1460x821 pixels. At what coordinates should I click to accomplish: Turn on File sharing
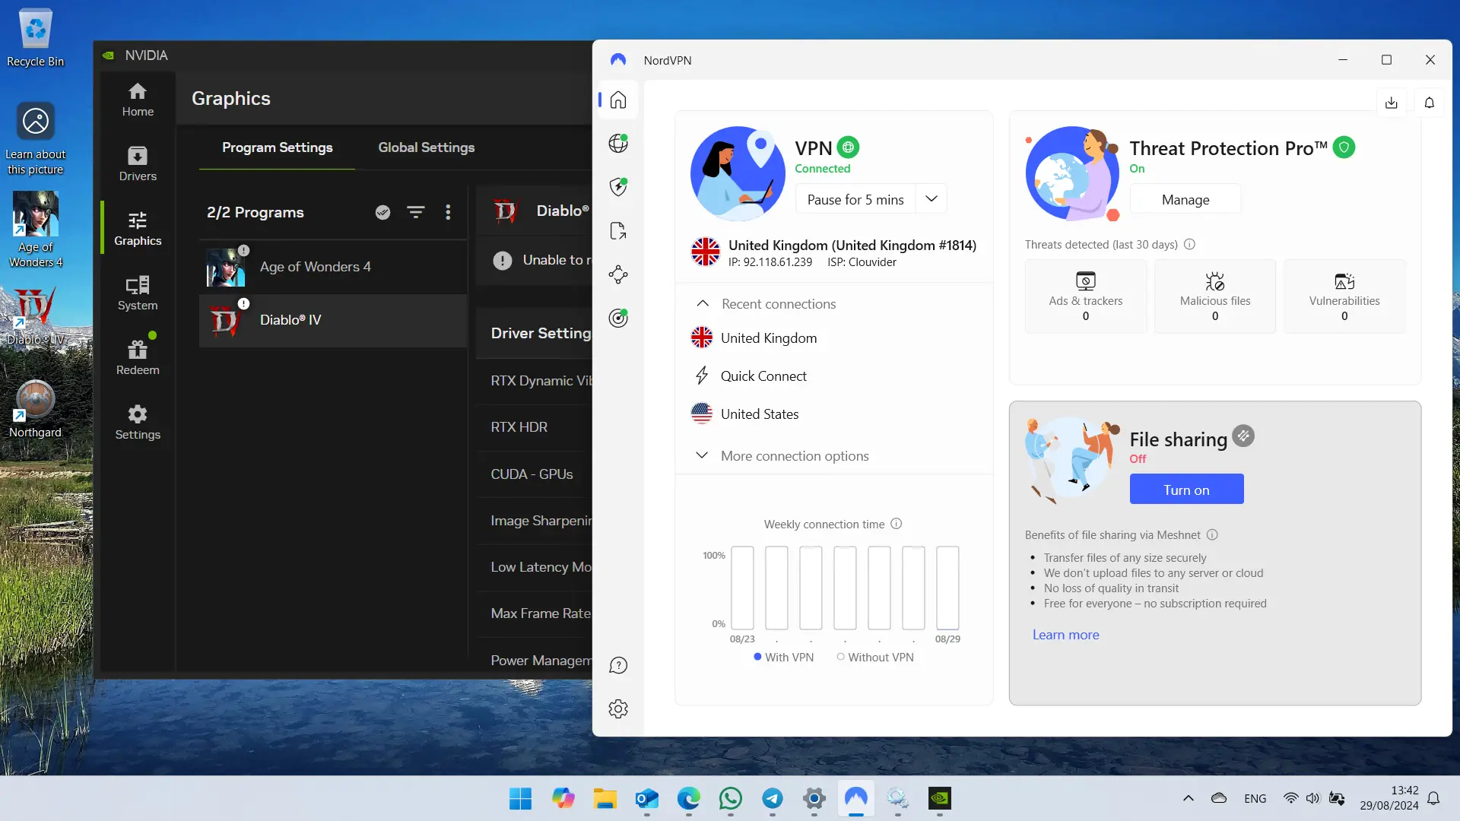(x=1186, y=490)
